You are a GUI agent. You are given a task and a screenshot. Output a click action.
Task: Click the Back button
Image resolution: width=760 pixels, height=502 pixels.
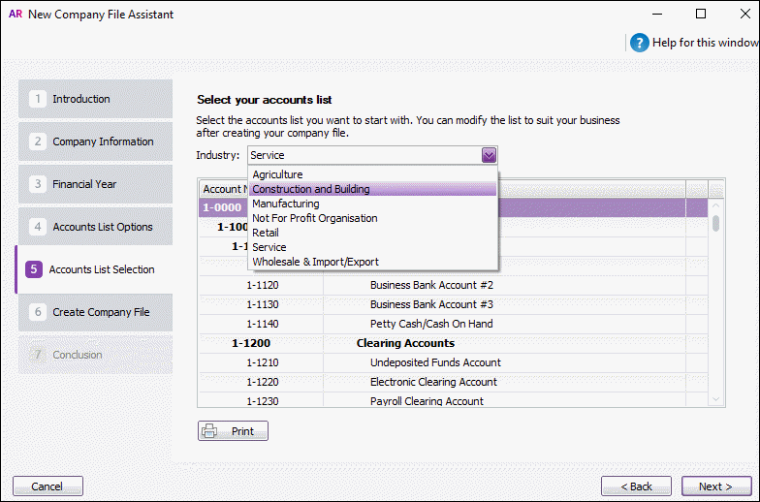636,486
